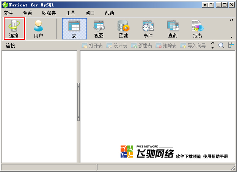Select the 查询 (Query) toolbar icon
Screen dimensions: 237x172
173,29
